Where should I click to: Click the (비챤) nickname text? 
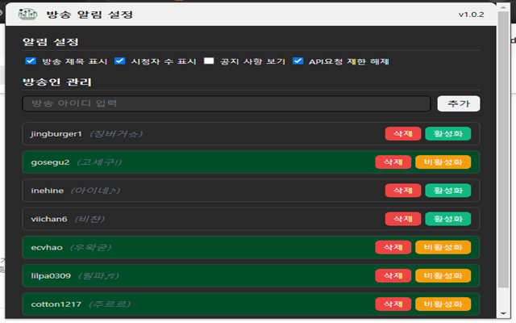[x=89, y=219]
